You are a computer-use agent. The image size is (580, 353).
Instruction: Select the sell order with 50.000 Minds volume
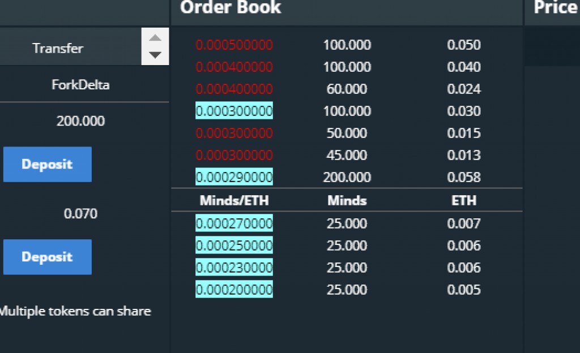[234, 133]
